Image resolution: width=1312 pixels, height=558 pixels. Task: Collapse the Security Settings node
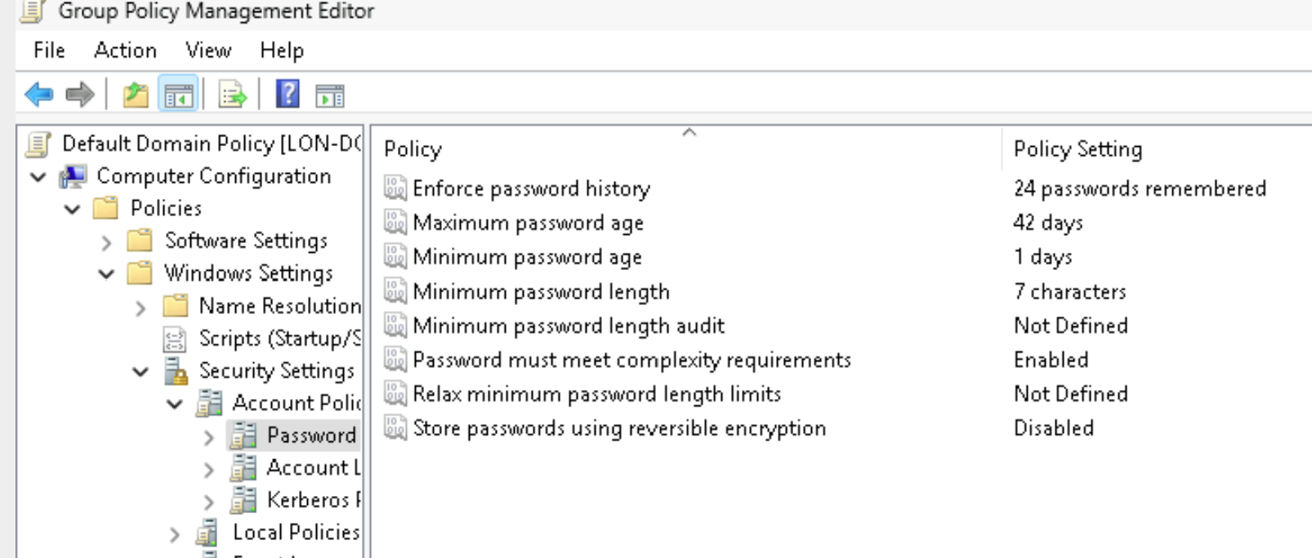click(x=141, y=372)
